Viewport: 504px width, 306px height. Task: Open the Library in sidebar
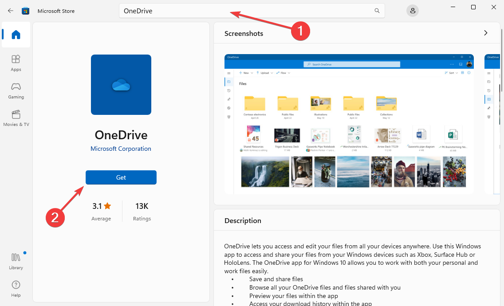point(16,261)
